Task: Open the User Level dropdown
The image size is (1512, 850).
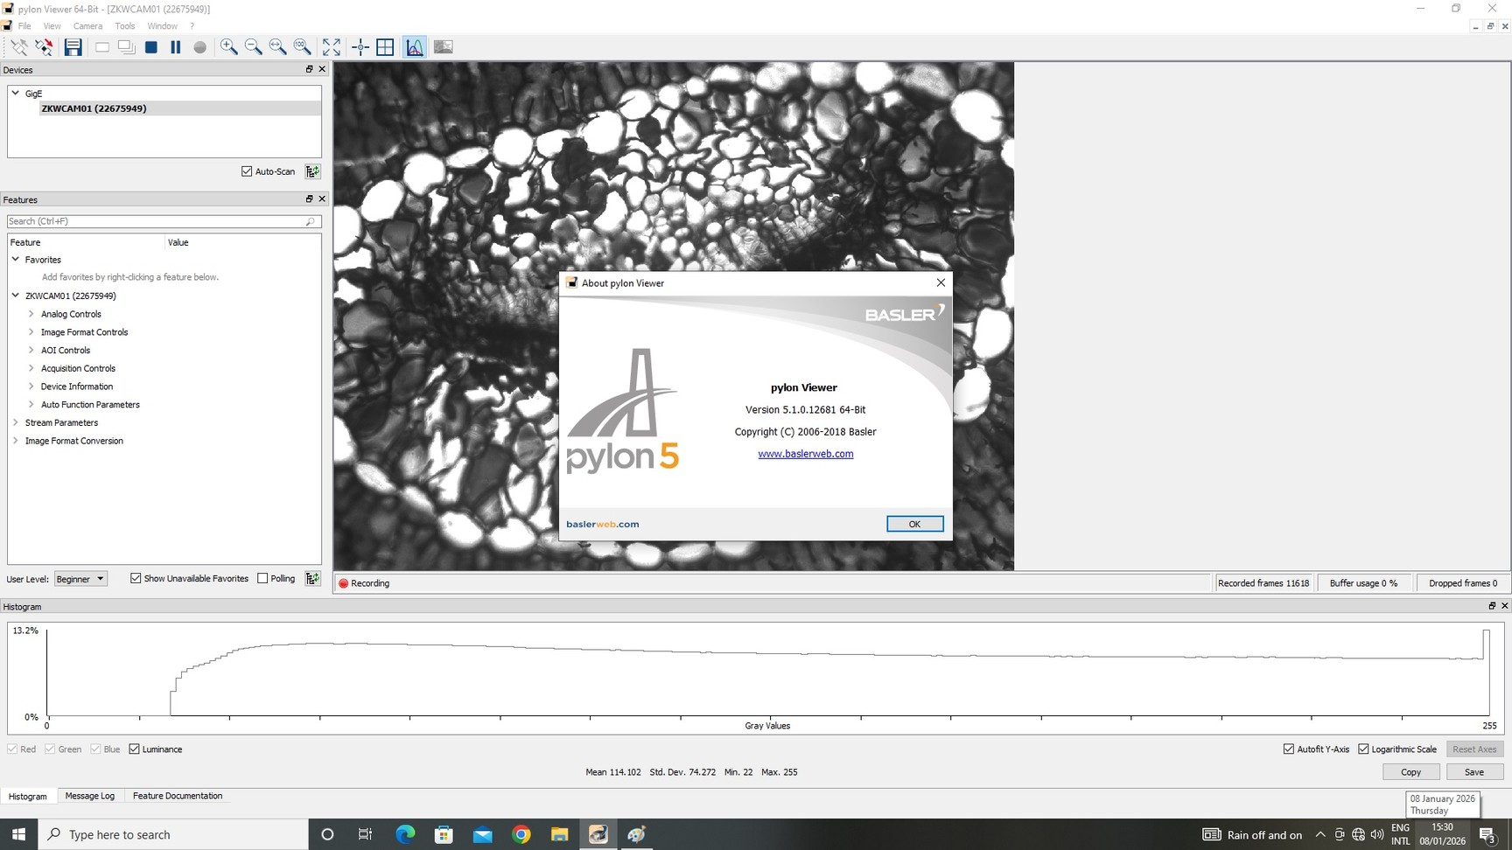Action: pos(80,579)
